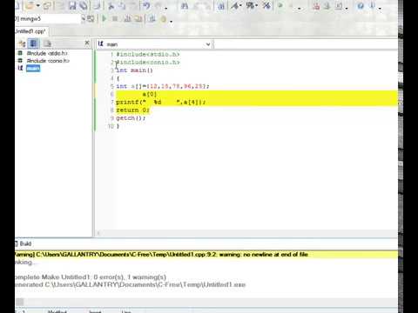Click the build configuration icon beside mingw5
Image resolution: width=418 pixels, height=313 pixels.
[x=91, y=19]
